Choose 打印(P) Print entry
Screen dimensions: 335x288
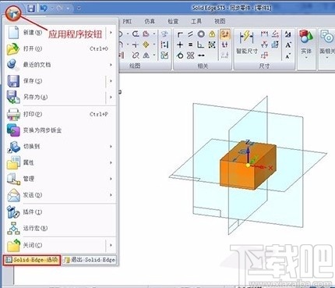point(60,114)
